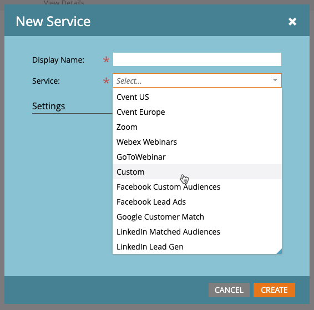314x310 pixels.
Task: Choose the Custom service option
Action: pos(197,172)
